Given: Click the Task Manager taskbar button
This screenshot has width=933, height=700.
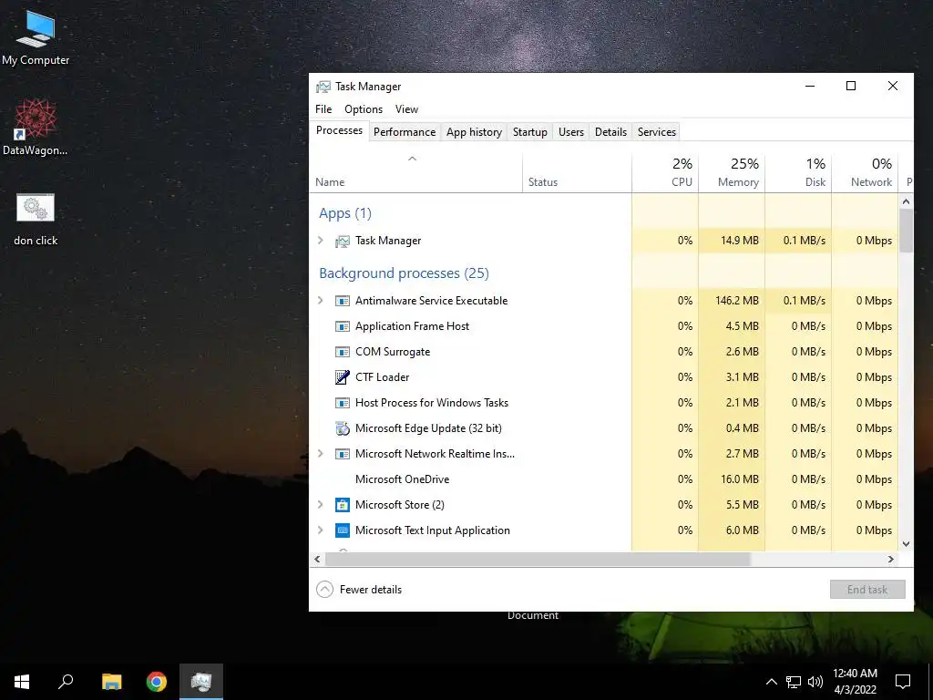Looking at the screenshot, I should (201, 682).
